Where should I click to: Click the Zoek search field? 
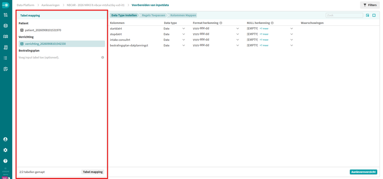344,15
